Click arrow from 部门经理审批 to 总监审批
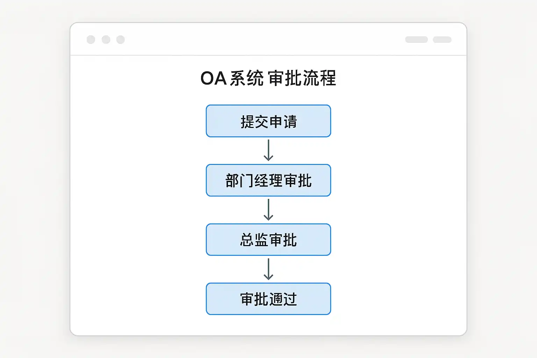537x358 pixels. [x=268, y=210]
